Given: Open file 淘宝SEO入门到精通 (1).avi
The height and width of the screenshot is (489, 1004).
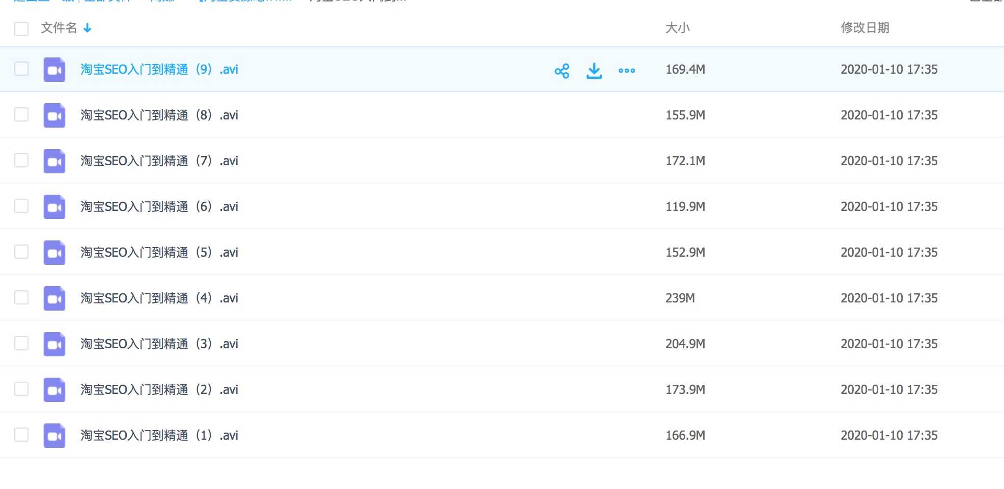Looking at the screenshot, I should click(159, 436).
